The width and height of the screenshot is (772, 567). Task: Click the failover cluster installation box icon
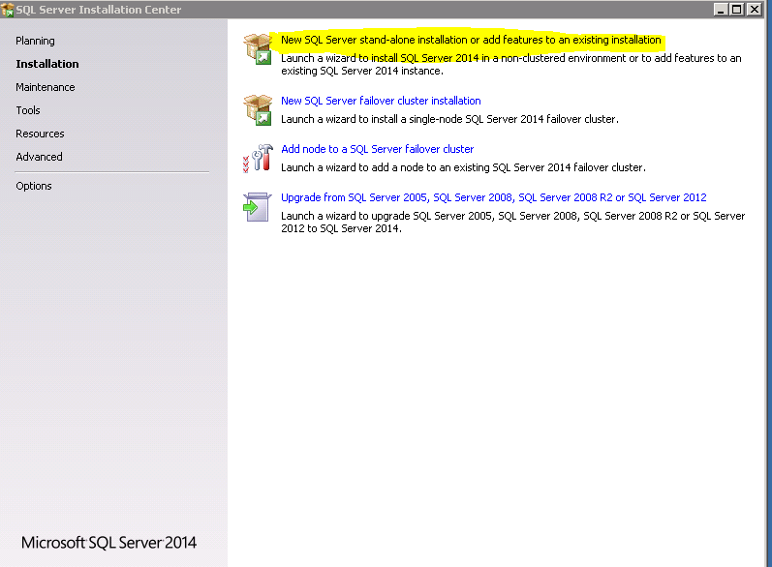click(258, 110)
